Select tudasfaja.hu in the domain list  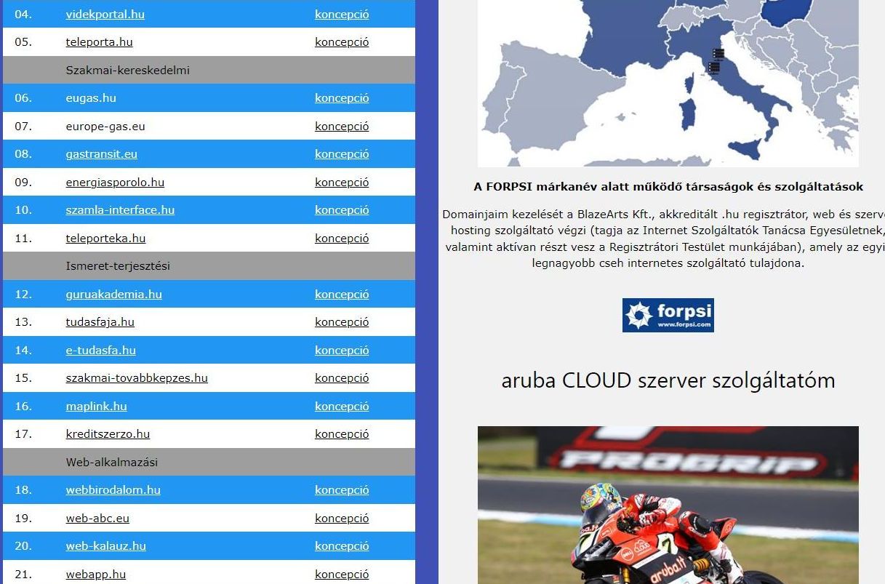(100, 322)
